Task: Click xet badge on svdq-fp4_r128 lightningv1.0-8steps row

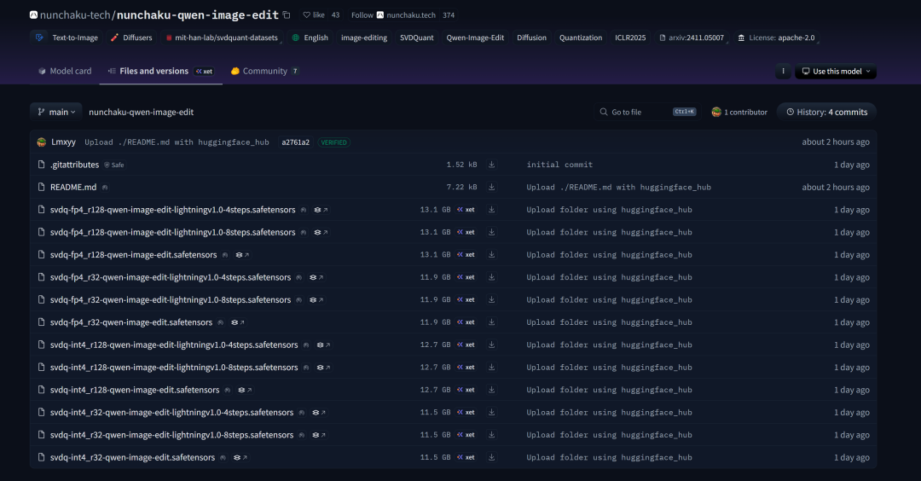Action: click(x=466, y=232)
